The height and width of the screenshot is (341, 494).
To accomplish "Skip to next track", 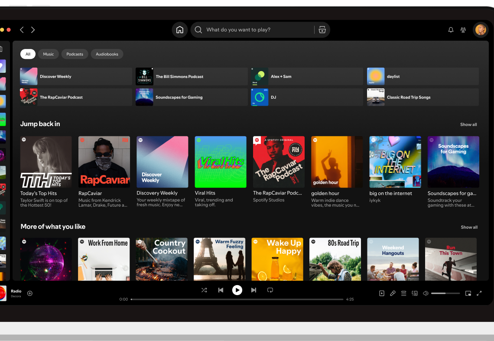I will (253, 290).
